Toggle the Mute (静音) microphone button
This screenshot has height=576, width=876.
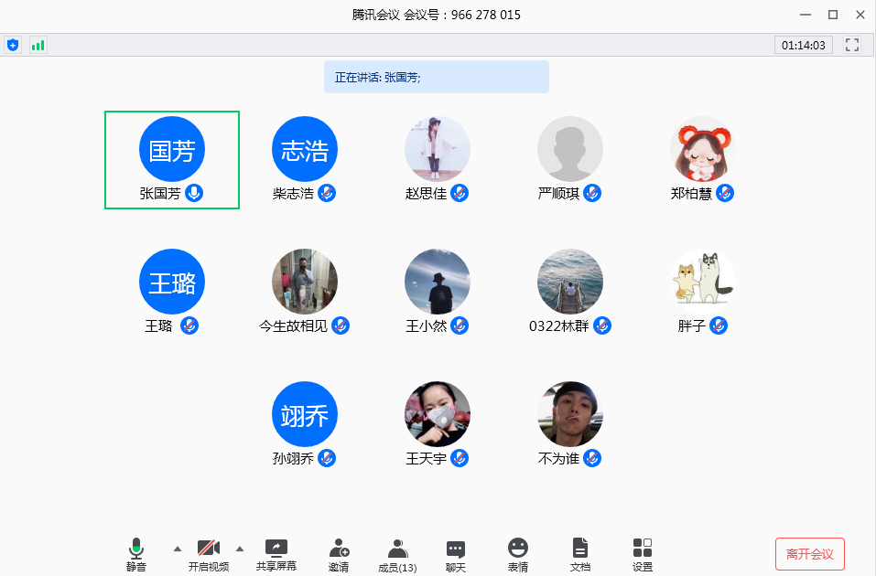tap(136, 554)
